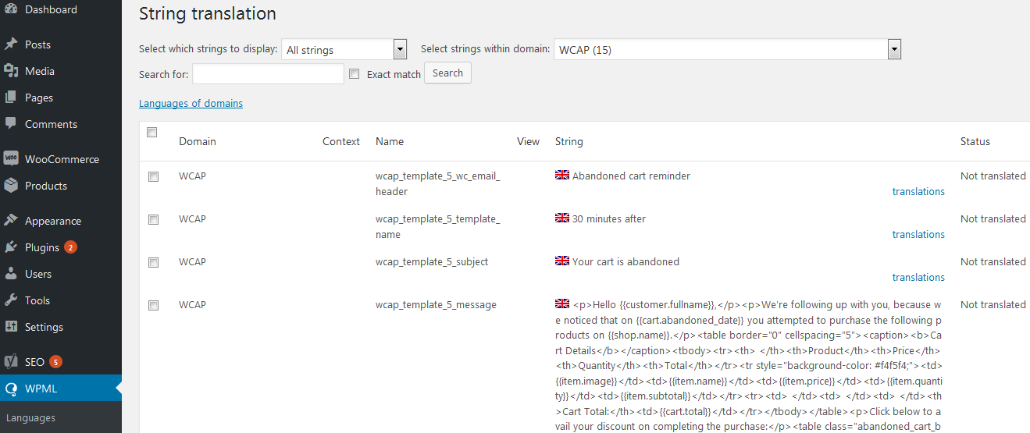Check the wcap_template_5_message row checkbox

[x=154, y=306]
